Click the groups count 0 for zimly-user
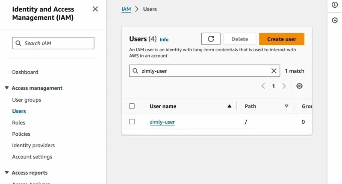The width and height of the screenshot is (342, 184). 303,122
